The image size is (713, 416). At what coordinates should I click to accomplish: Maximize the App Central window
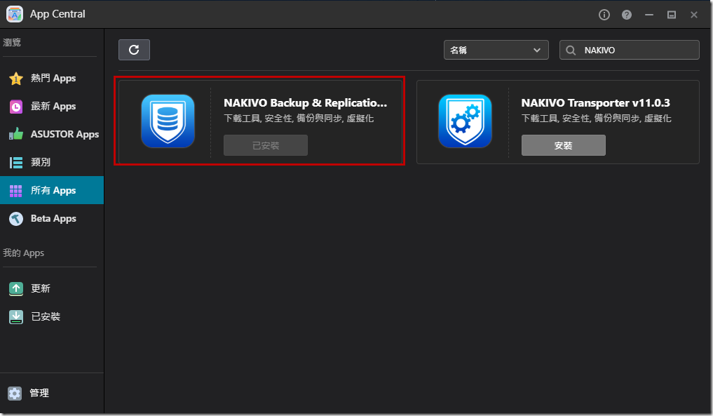coord(672,15)
